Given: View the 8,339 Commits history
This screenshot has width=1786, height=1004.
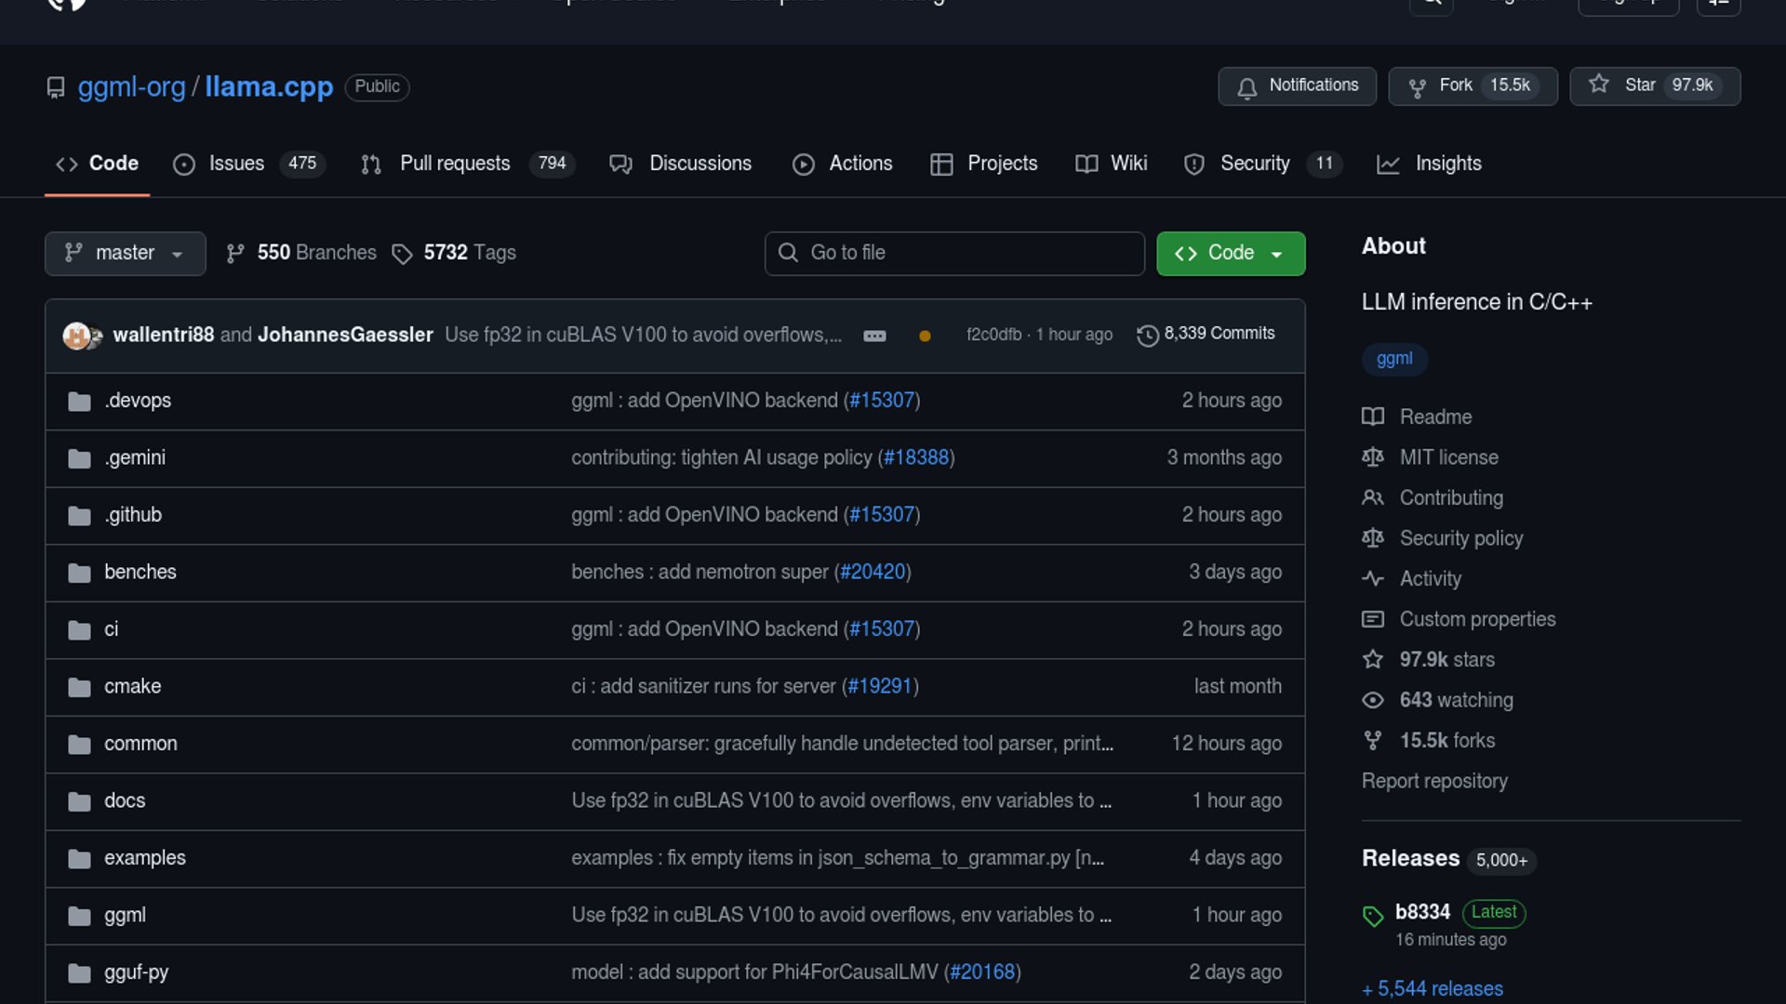Looking at the screenshot, I should pyautogui.click(x=1206, y=334).
